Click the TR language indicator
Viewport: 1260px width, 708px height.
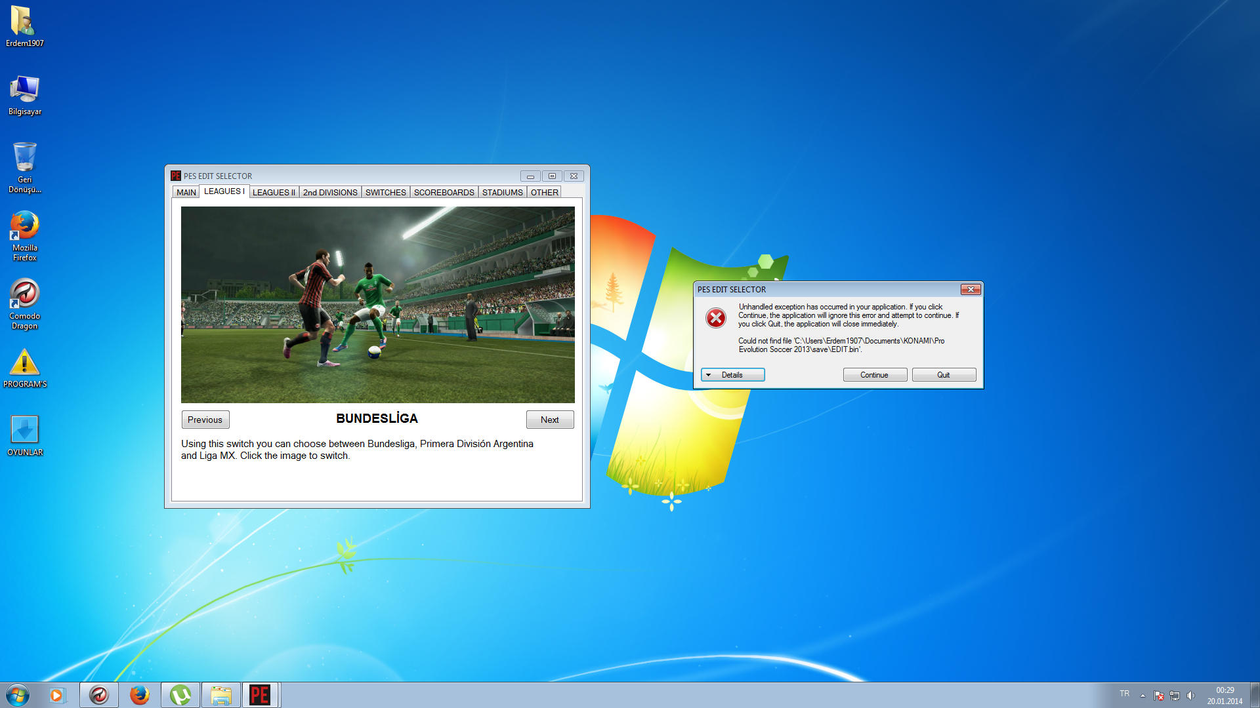(1125, 694)
